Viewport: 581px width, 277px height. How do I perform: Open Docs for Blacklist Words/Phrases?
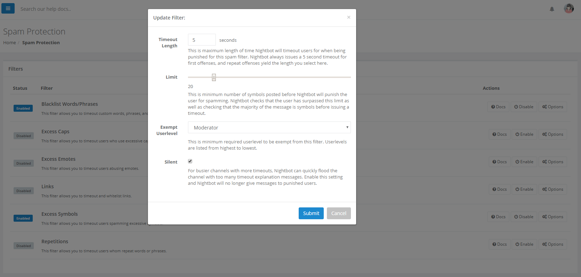498,107
